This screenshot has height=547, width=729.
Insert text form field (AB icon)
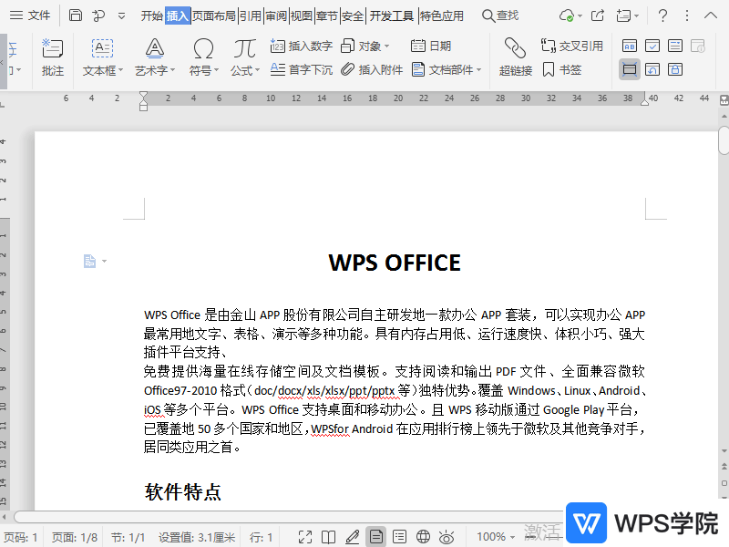click(630, 46)
